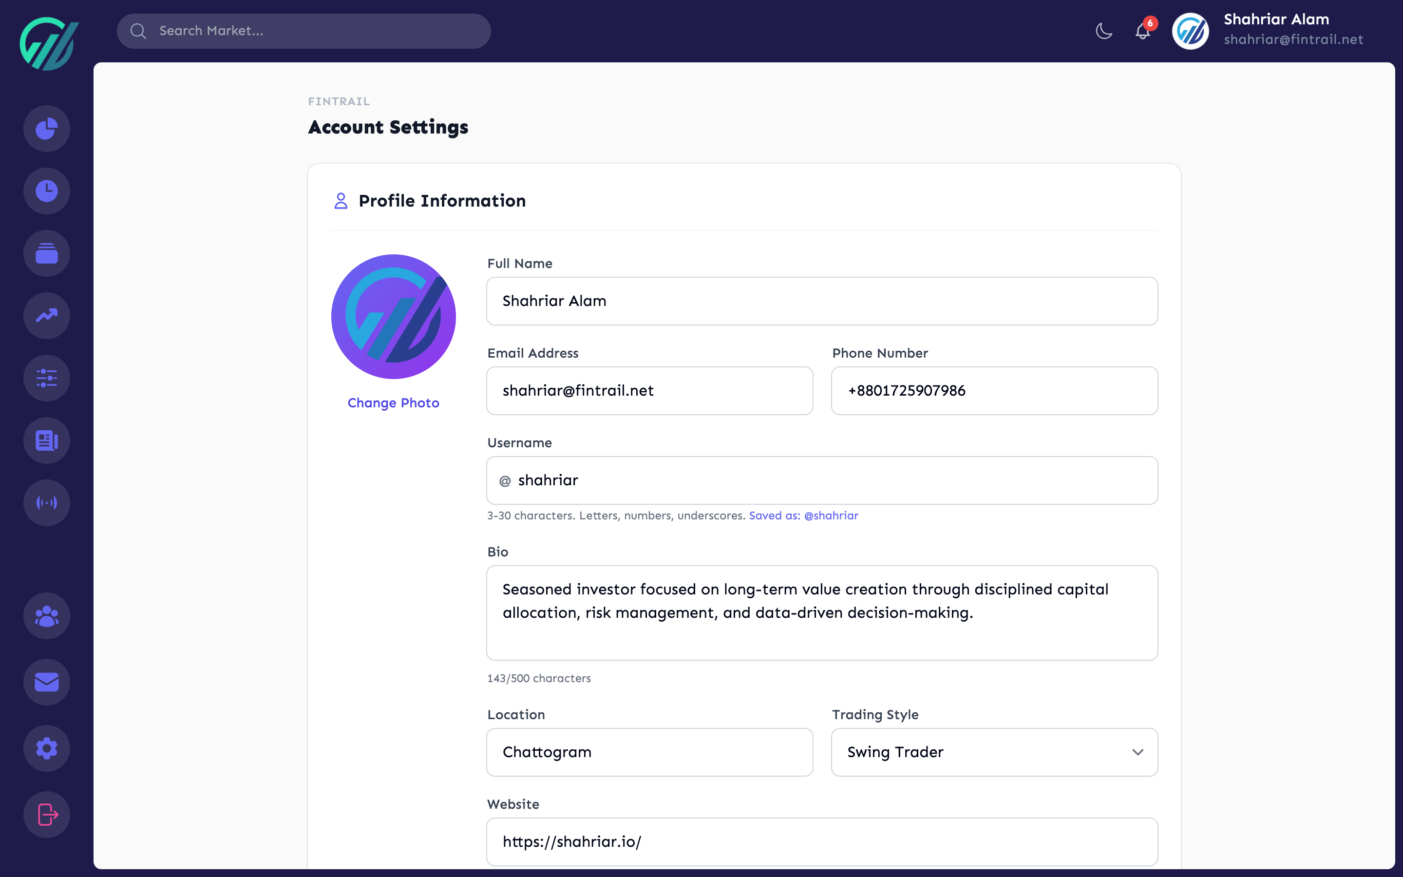The image size is (1403, 877).
Task: Open the preferences sliders icon
Action: coord(46,378)
